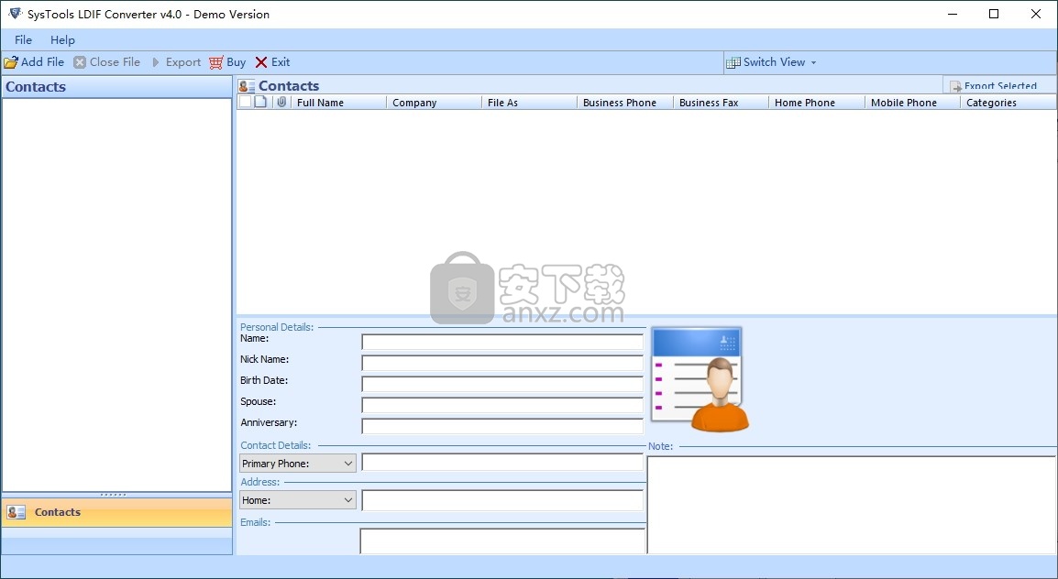Click into the Spouse input field
Image resolution: width=1058 pixels, height=579 pixels.
click(502, 404)
